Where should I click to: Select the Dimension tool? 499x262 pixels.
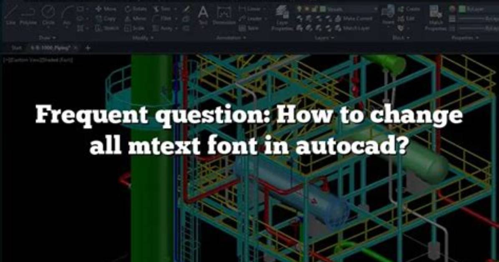click(224, 15)
